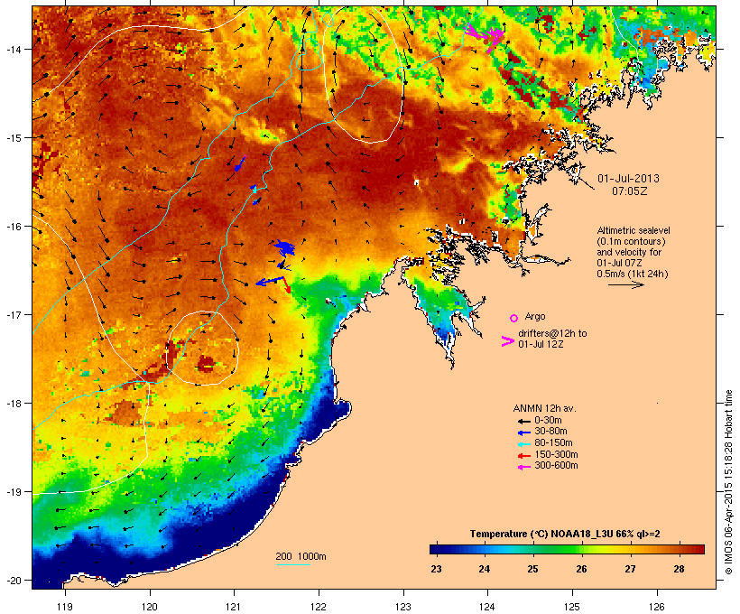Image resolution: width=740 pixels, height=614 pixels.
Task: Click the cyan 80-150m arrow legend icon
Action: coord(523,444)
